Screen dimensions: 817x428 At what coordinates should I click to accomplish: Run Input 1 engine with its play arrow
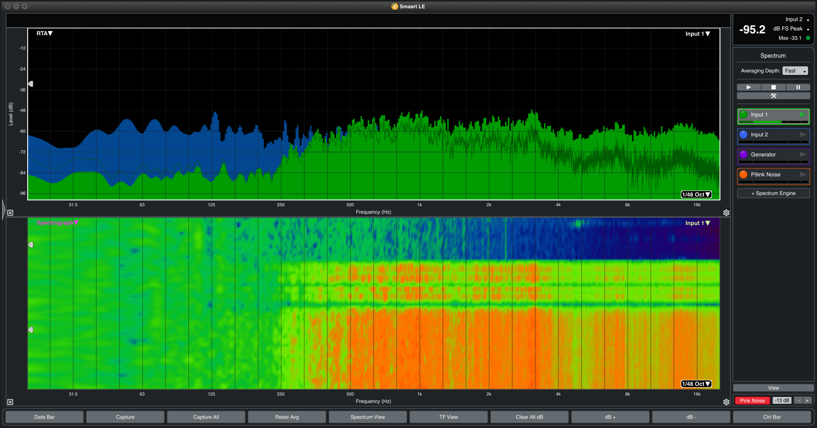click(x=803, y=114)
